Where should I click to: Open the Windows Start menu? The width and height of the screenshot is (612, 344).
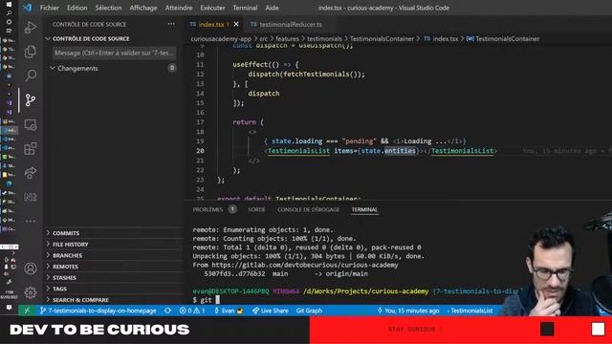(9, 5)
